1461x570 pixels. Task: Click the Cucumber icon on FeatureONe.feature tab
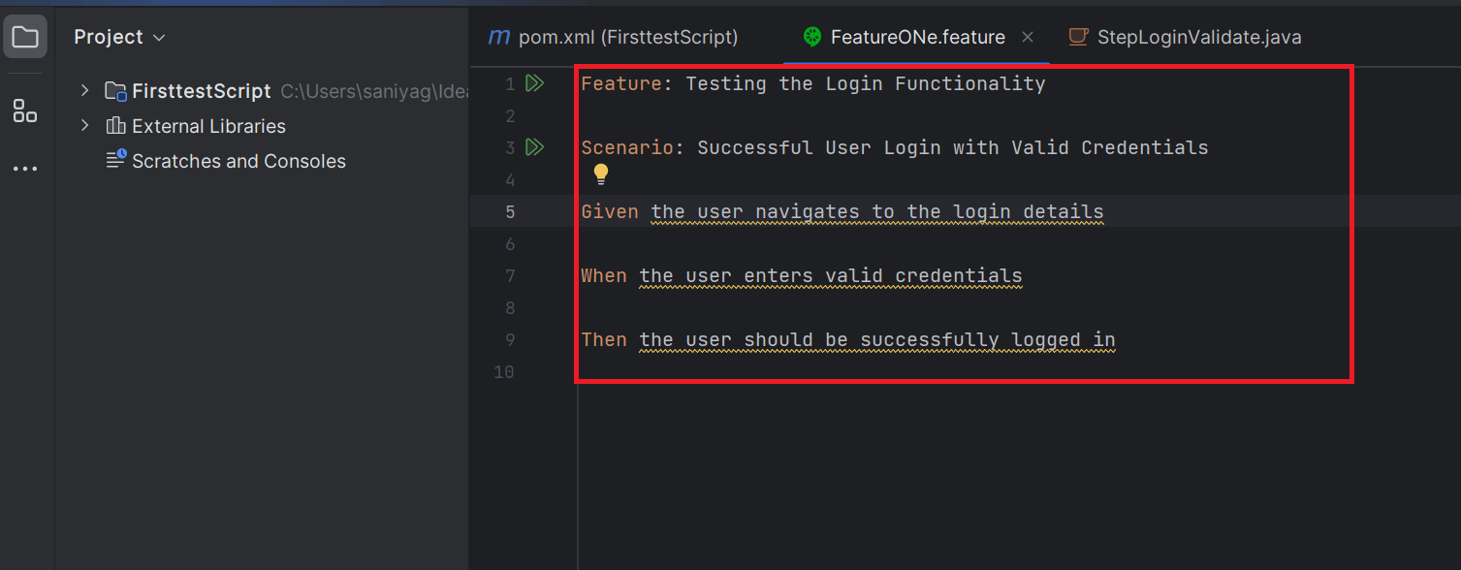pyautogui.click(x=812, y=38)
